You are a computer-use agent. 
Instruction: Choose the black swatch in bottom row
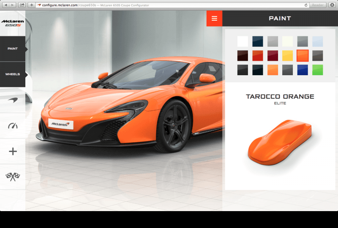pos(243,70)
